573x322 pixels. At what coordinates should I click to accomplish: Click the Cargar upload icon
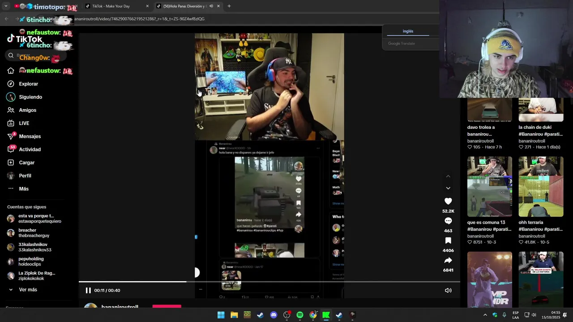pyautogui.click(x=11, y=162)
